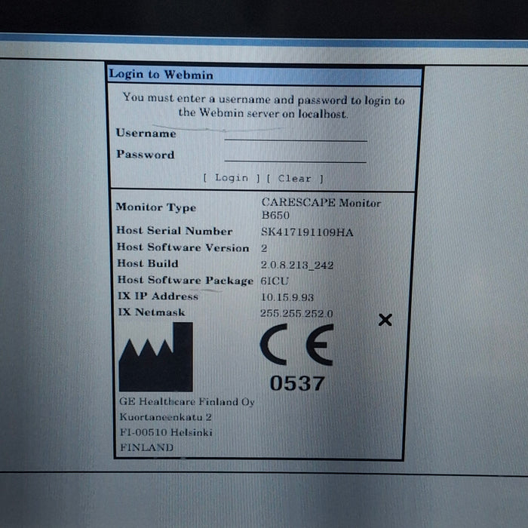Click the factory manufacturer icon
This screenshot has height=528, width=528.
coord(156,358)
